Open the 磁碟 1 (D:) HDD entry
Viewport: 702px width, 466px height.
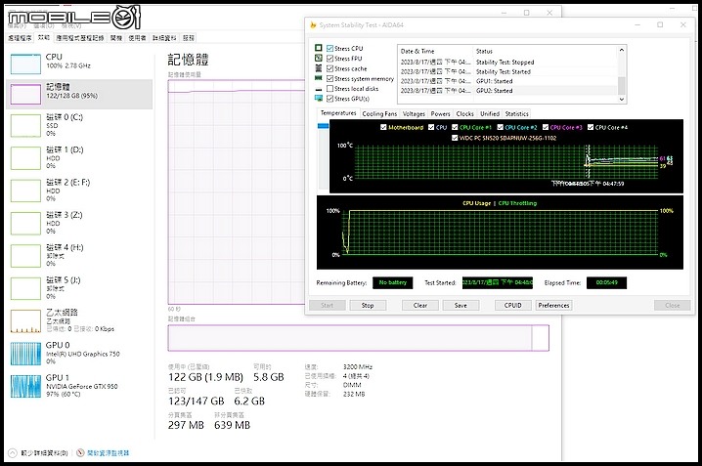pyautogui.click(x=80, y=158)
